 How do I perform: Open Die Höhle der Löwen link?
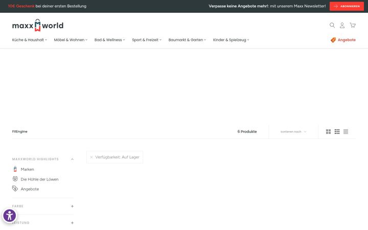coord(39,179)
